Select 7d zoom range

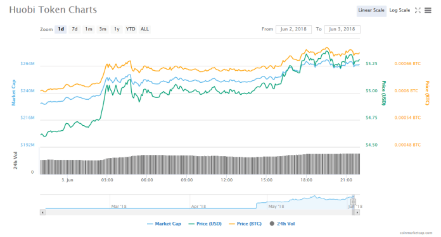click(x=75, y=29)
